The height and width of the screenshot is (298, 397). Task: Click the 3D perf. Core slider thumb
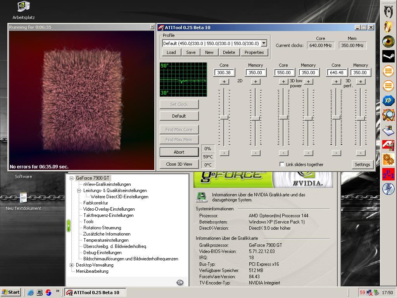pyautogui.click(x=336, y=118)
